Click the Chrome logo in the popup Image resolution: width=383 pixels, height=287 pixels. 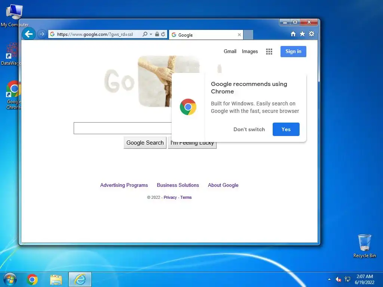coord(188,107)
